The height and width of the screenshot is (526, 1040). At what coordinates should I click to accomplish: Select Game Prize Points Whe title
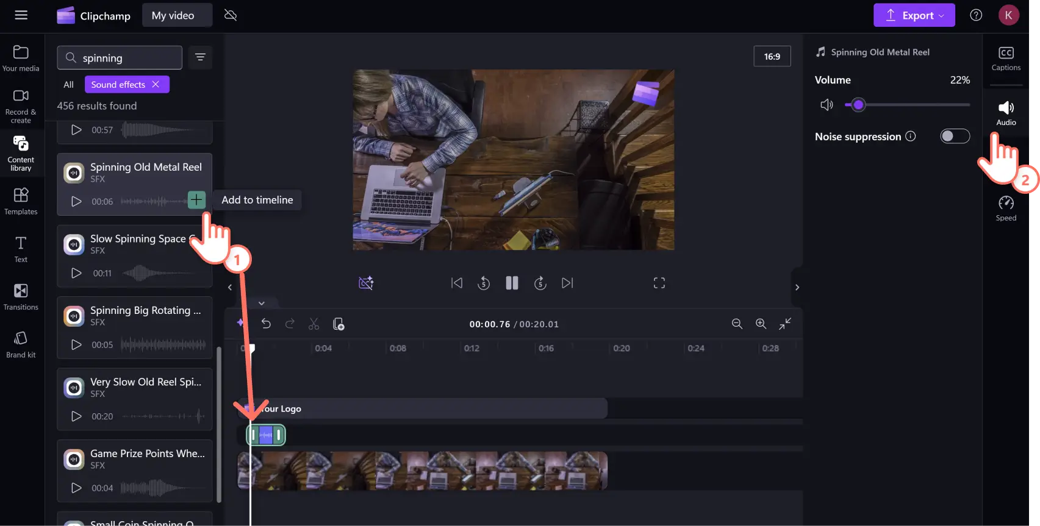click(148, 453)
